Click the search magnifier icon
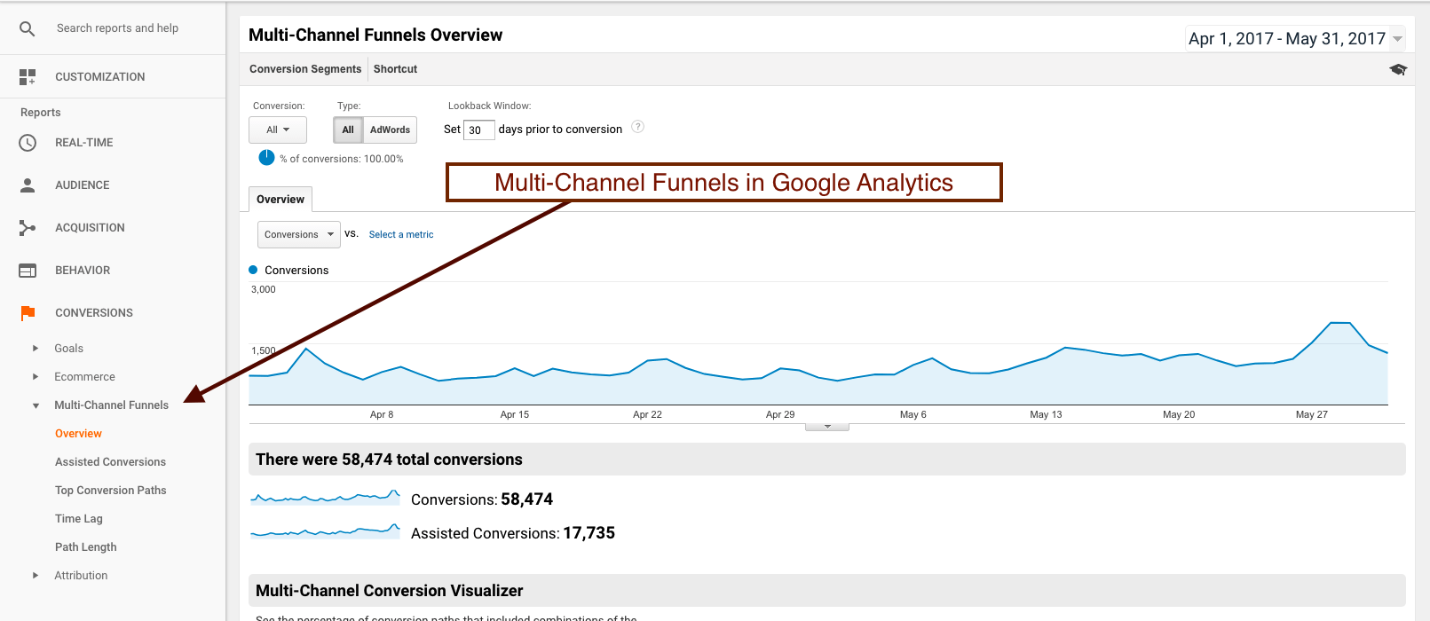 click(28, 29)
